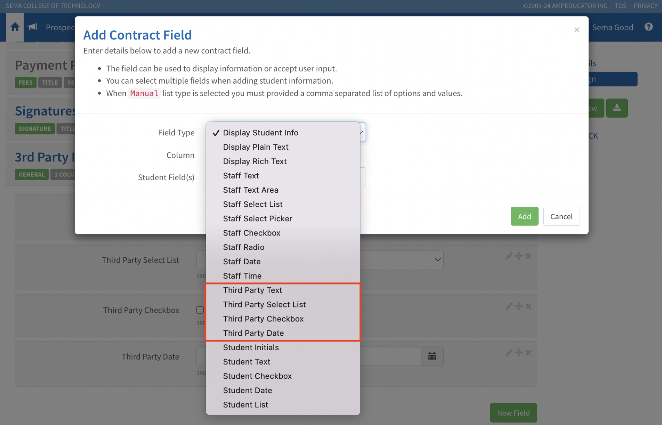
Task: Open the help question mark icon
Action: click(x=648, y=27)
